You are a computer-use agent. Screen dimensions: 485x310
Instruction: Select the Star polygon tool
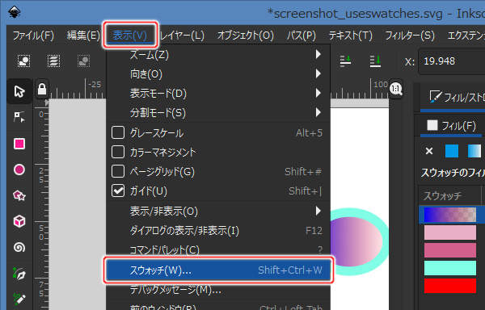tap(19, 195)
